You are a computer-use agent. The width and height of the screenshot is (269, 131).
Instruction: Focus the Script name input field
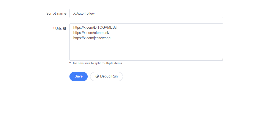(x=146, y=14)
